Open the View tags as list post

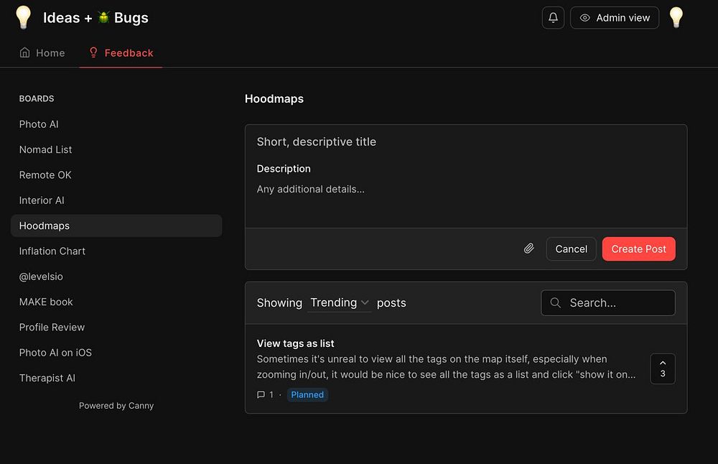coord(296,343)
